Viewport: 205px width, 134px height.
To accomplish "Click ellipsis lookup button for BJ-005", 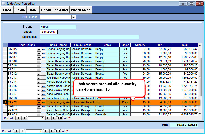I will click(x=43, y=49).
